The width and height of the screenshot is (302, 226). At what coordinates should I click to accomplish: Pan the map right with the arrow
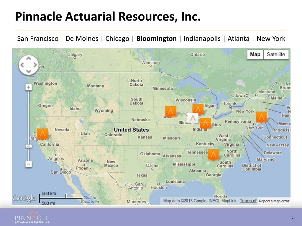click(x=35, y=65)
